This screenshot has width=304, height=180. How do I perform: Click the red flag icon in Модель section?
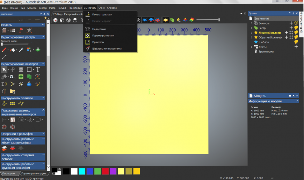tap(21, 30)
